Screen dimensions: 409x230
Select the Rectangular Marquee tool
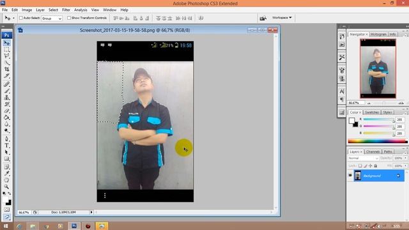(7, 50)
